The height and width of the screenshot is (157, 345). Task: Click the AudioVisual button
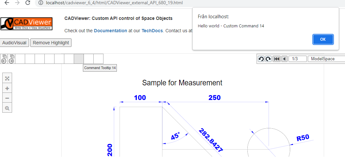(14, 43)
